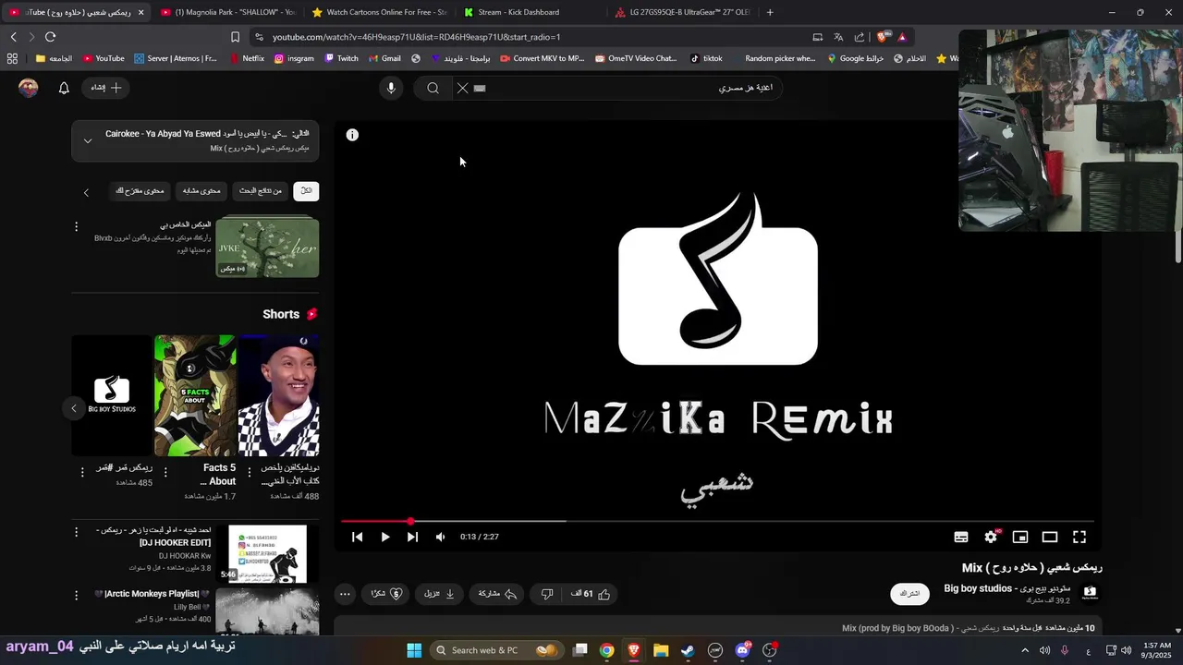Open Discord from the taskbar
This screenshot has width=1183, height=665.
coord(743,650)
